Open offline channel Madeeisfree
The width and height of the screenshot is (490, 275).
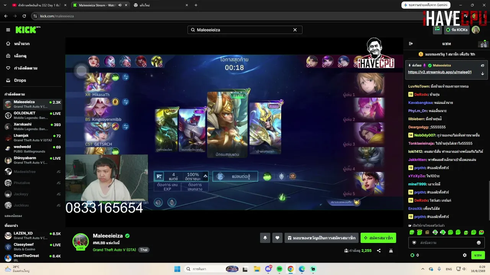32,172
